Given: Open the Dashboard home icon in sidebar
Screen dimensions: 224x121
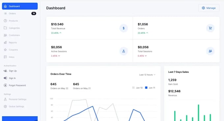Looking at the screenshot, I should tap(5, 6).
